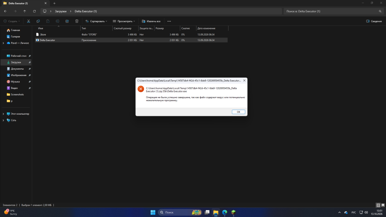Sort by Имя column header

pos(58,28)
